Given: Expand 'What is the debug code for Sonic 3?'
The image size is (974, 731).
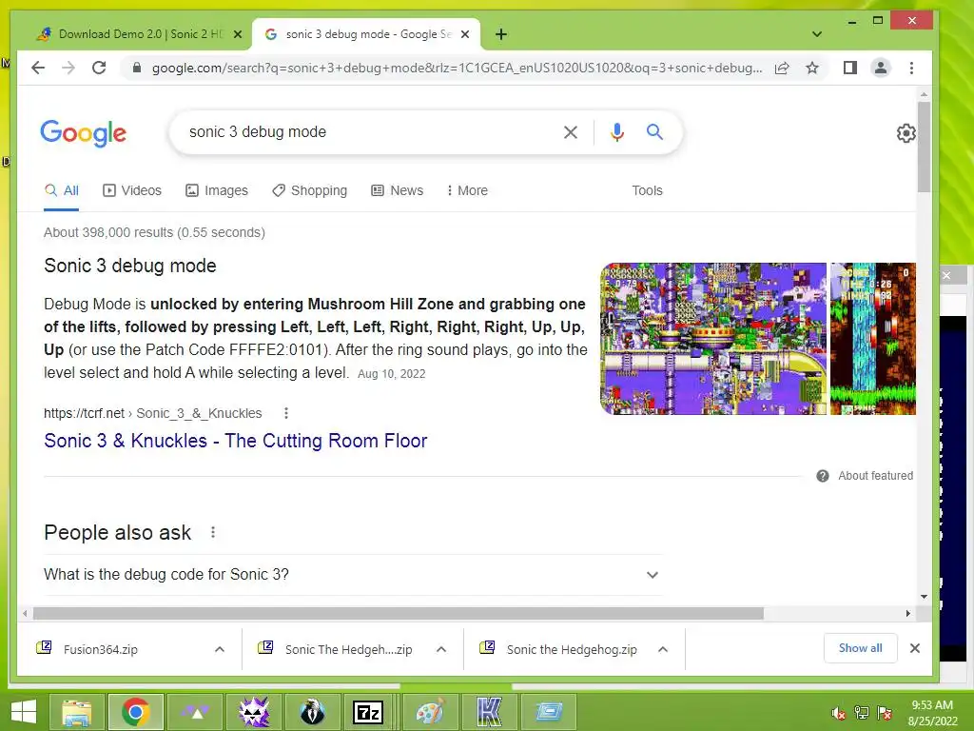Looking at the screenshot, I should point(353,575).
